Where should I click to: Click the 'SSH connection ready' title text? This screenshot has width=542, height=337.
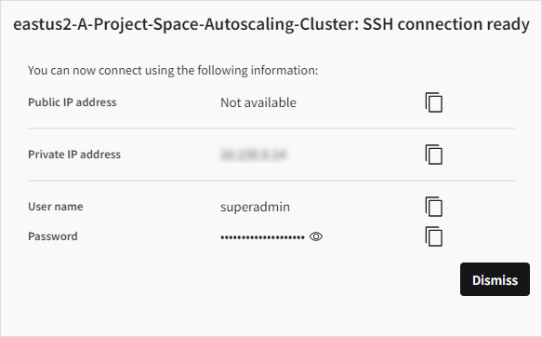pyautogui.click(x=446, y=24)
